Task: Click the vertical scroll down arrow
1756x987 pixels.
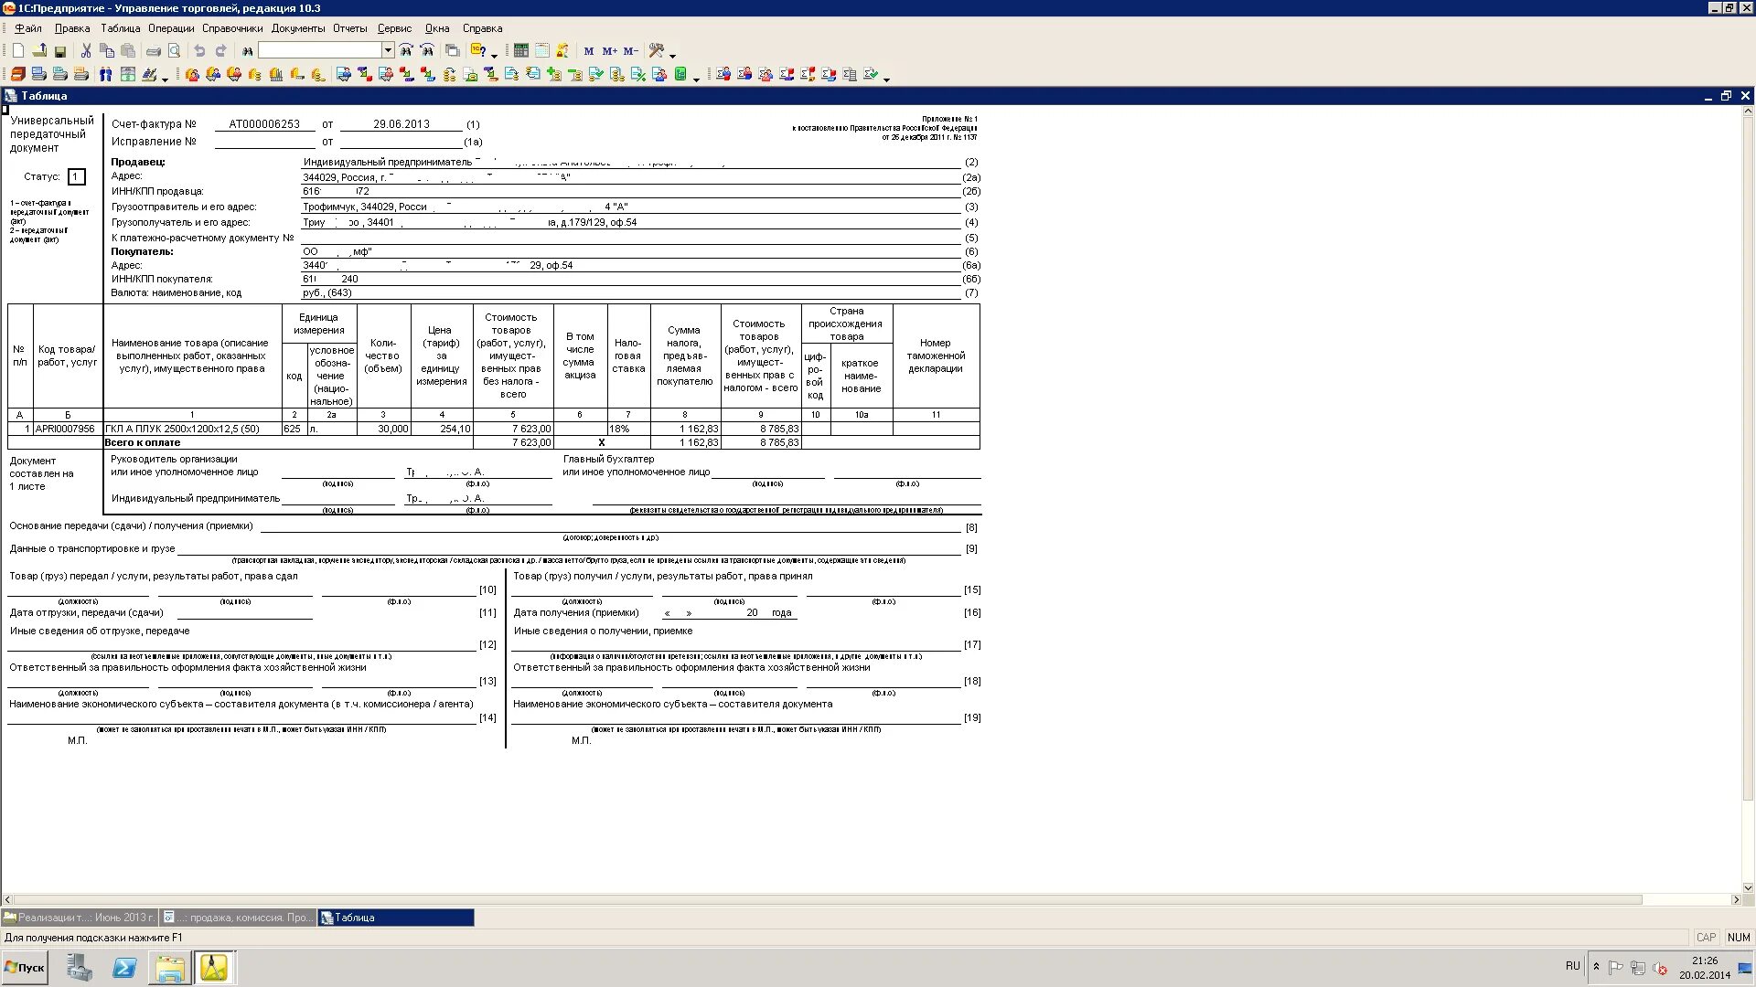Action: tap(1748, 887)
